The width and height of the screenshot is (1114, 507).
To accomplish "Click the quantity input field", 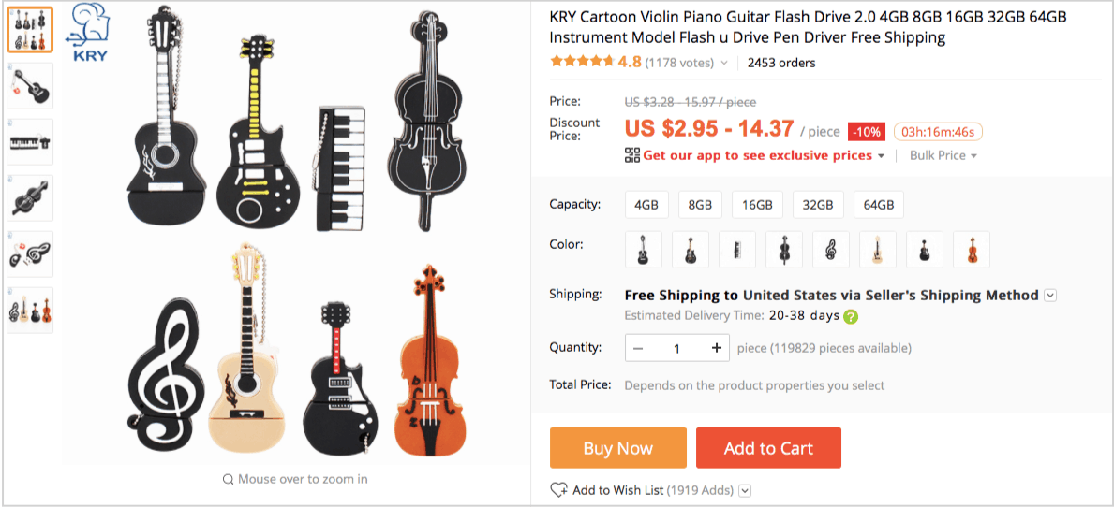I will pos(676,348).
